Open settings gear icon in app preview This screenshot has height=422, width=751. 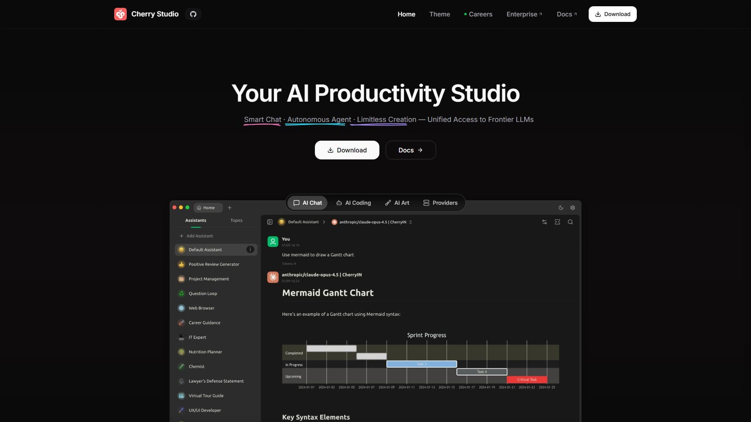[573, 208]
